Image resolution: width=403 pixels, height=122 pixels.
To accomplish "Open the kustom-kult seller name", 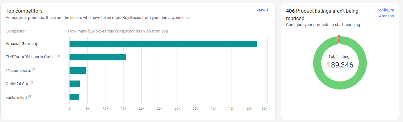I will point(16,97).
